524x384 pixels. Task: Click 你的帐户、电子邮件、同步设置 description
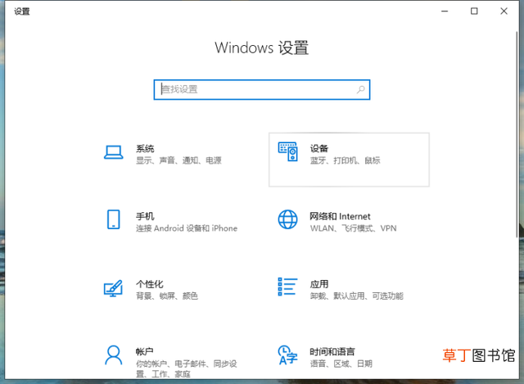[186, 368]
